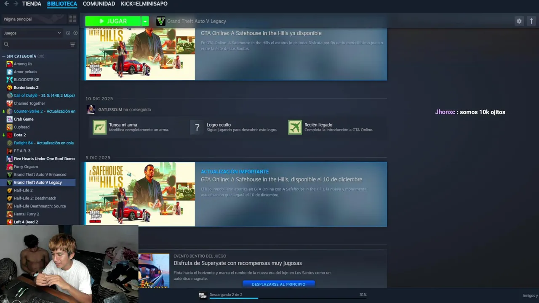Open the top Safehouse in the Hills thumbnail
This screenshot has height=303, width=539.
[x=140, y=54]
